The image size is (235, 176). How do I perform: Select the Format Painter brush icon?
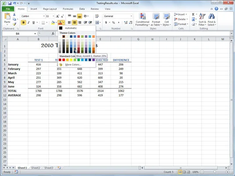tap(14, 24)
